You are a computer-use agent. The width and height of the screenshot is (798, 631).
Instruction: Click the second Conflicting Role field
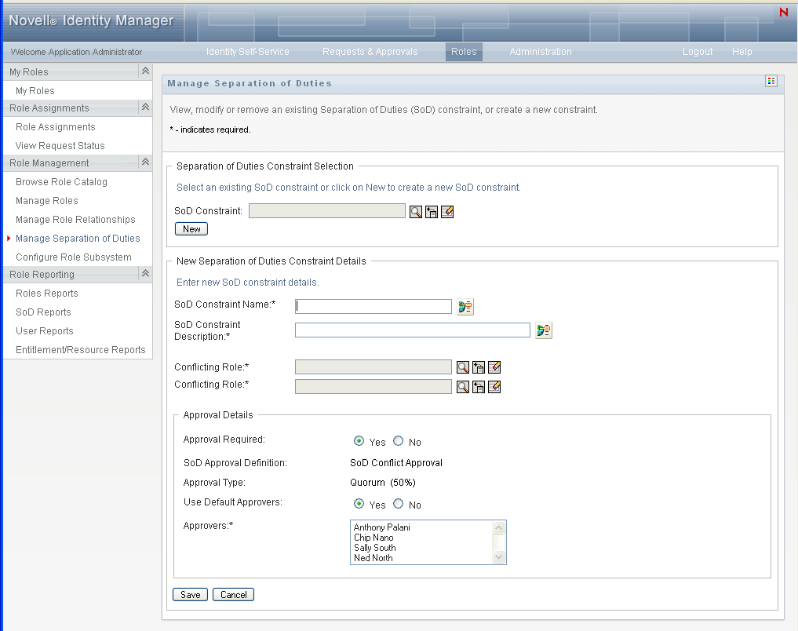tap(373, 386)
